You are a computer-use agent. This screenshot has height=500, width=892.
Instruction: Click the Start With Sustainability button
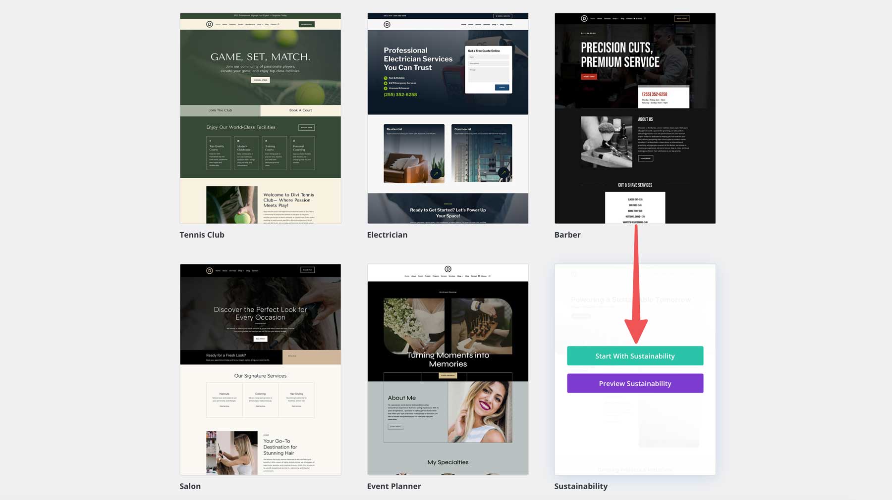[635, 356]
